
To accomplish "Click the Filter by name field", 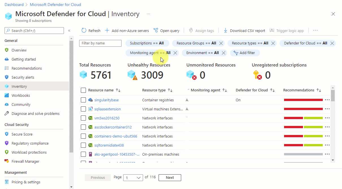I will (100, 43).
